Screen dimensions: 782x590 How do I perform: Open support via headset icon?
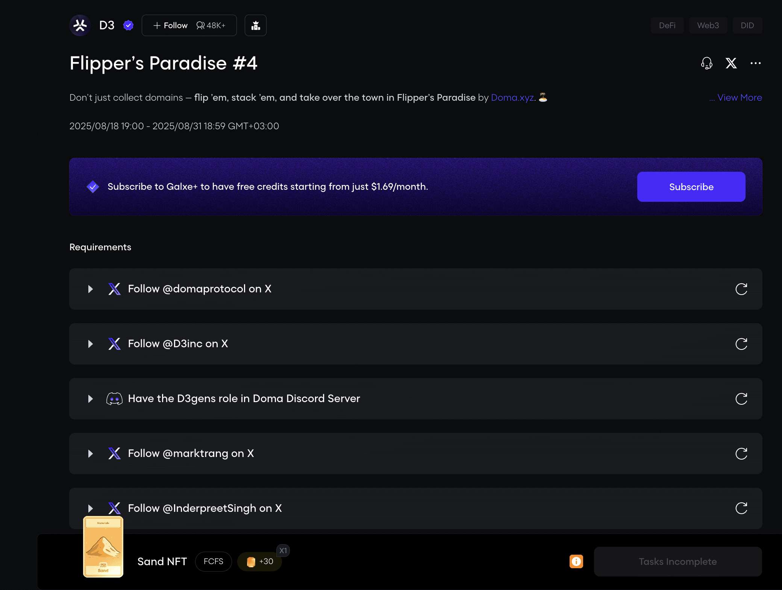(707, 63)
